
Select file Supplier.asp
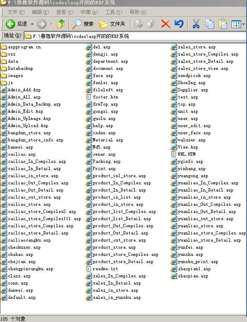pos(189,90)
